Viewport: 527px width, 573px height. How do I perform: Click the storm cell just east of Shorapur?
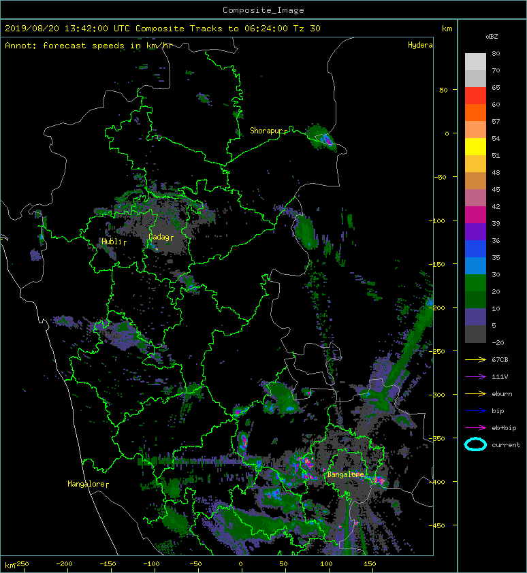[322, 137]
